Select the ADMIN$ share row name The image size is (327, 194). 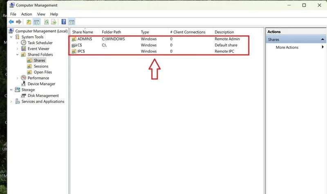coord(85,39)
